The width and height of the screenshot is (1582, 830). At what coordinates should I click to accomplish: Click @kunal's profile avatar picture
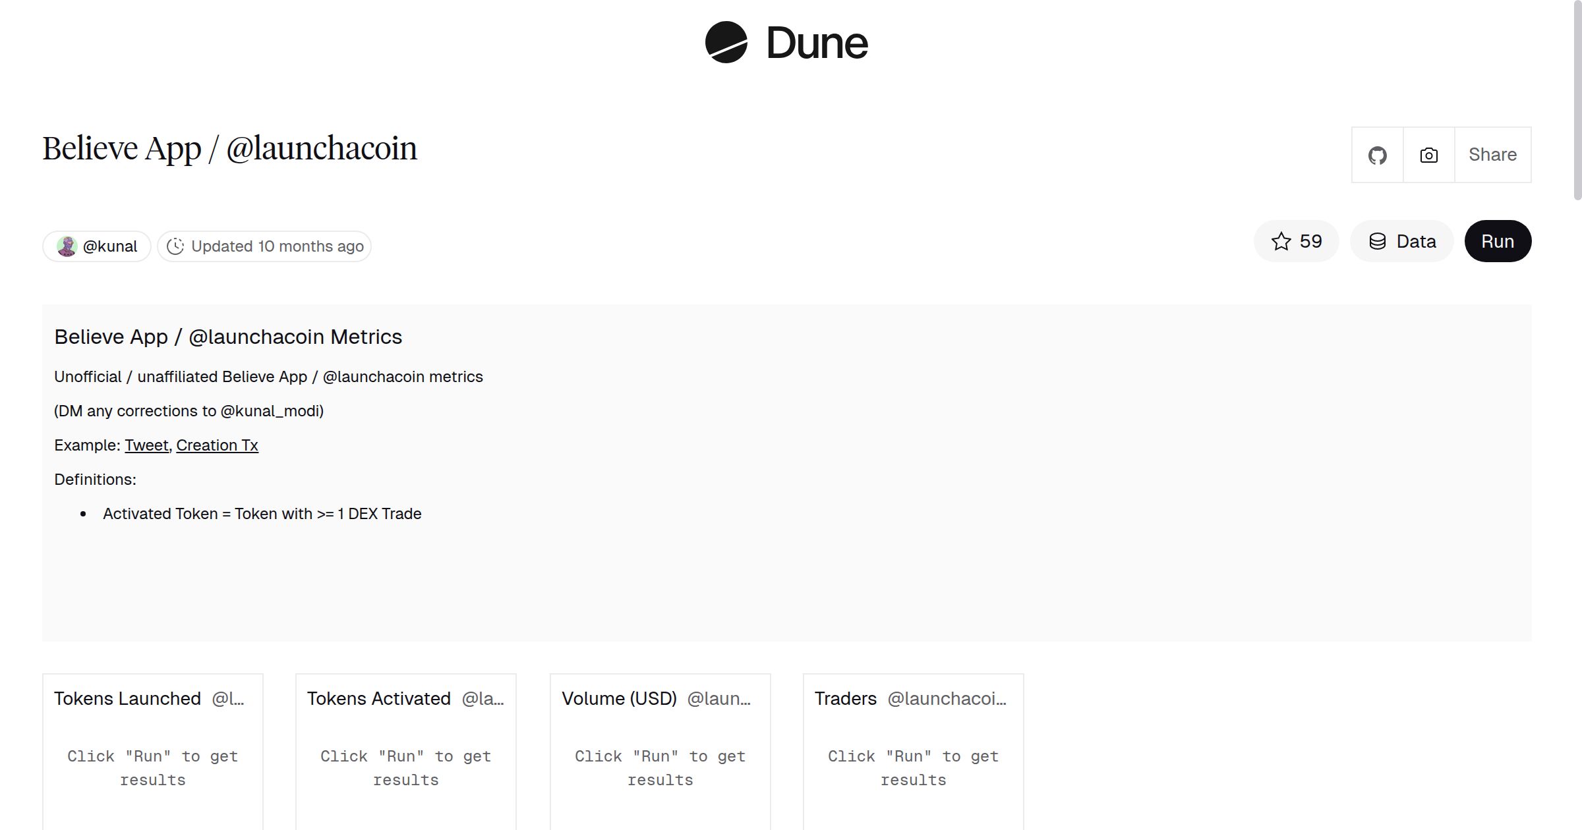tap(68, 246)
